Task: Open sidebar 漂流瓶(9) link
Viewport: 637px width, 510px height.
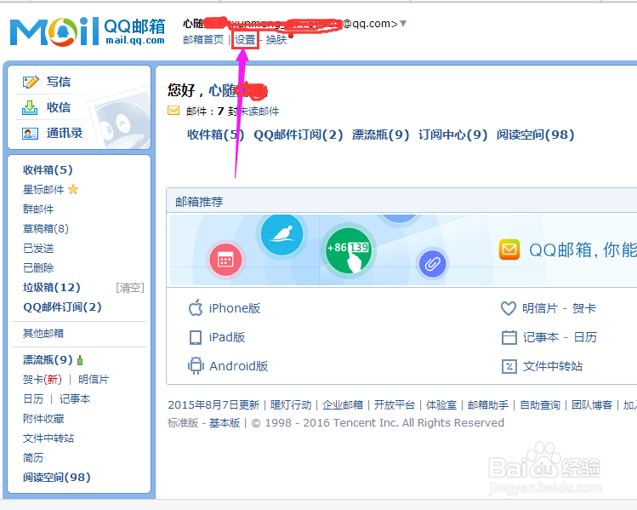Action: coord(48,359)
